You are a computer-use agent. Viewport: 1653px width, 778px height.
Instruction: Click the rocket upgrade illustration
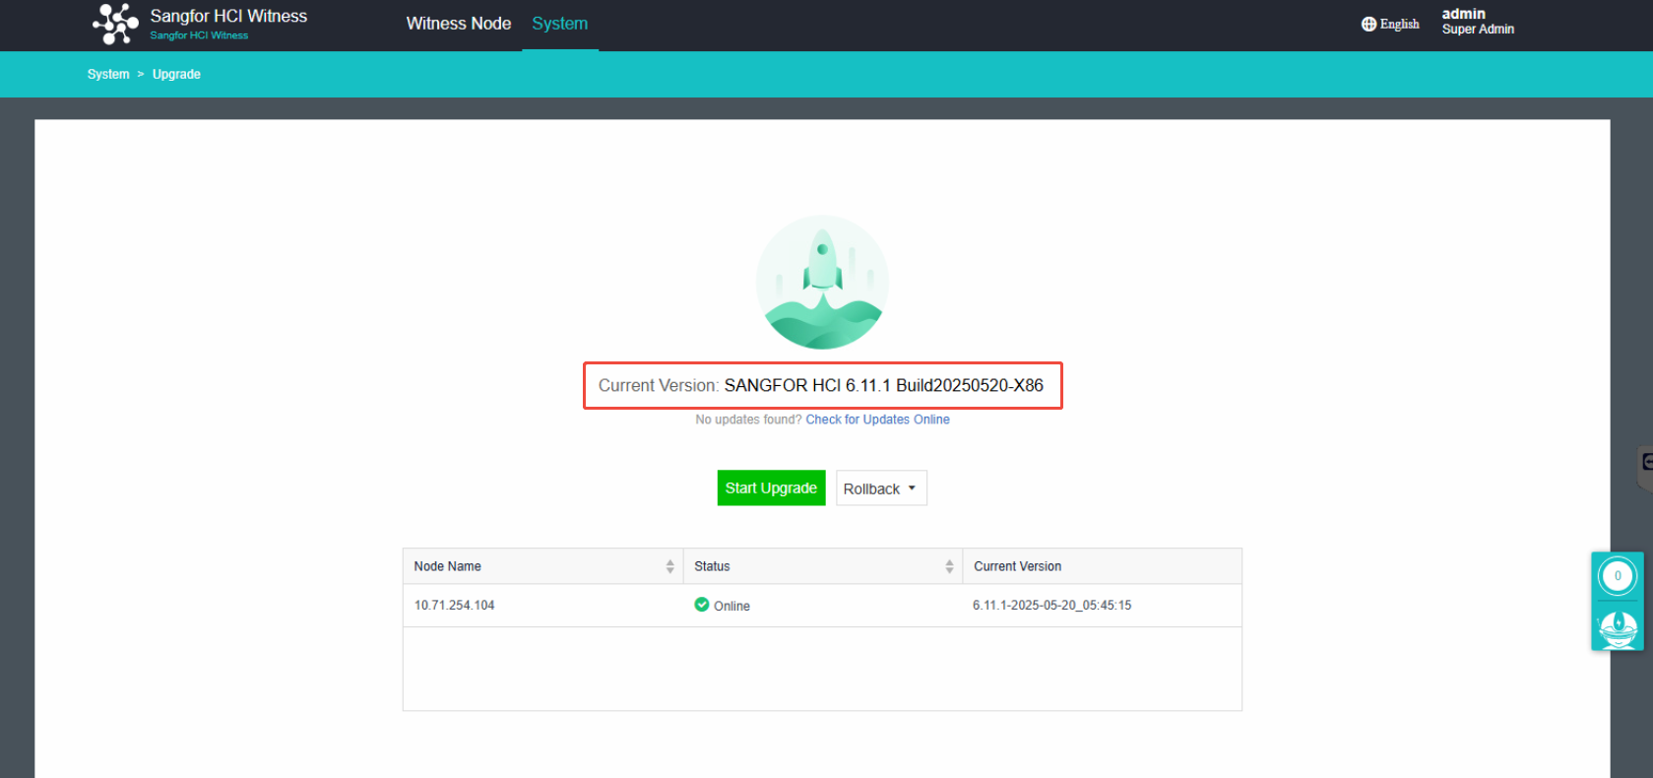(x=822, y=283)
